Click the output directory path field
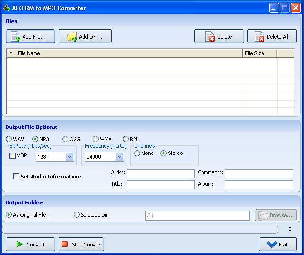Screen dimensions: 304x255 197,215
